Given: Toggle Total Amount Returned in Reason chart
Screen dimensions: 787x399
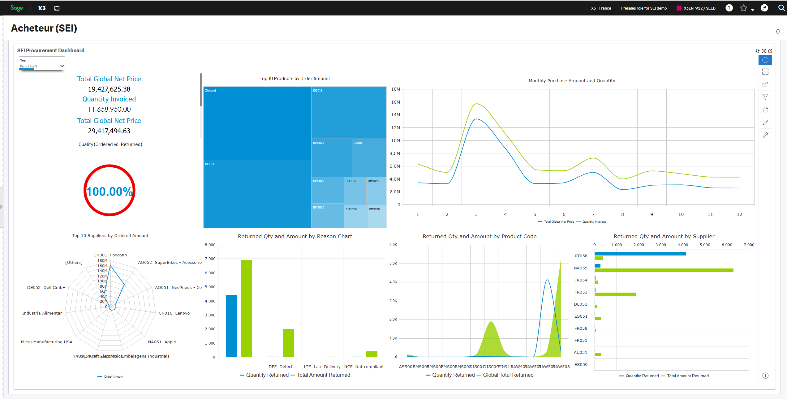Looking at the screenshot, I should [x=320, y=375].
